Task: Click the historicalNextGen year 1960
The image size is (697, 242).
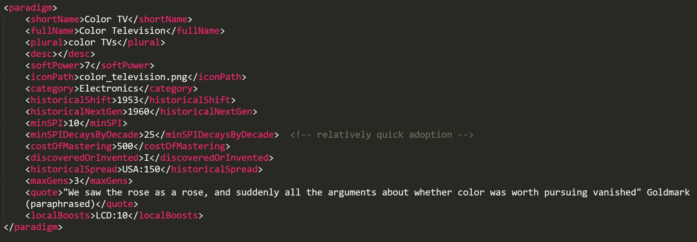Action: [x=138, y=112]
